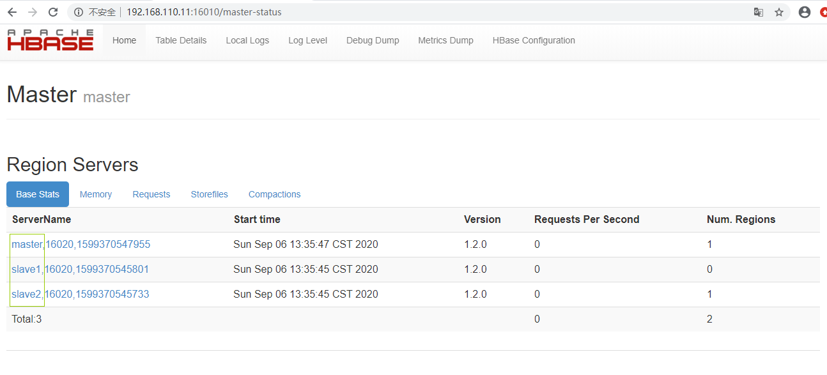This screenshot has height=375, width=827.
Task: Switch to the Requests tab
Action: [x=151, y=194]
